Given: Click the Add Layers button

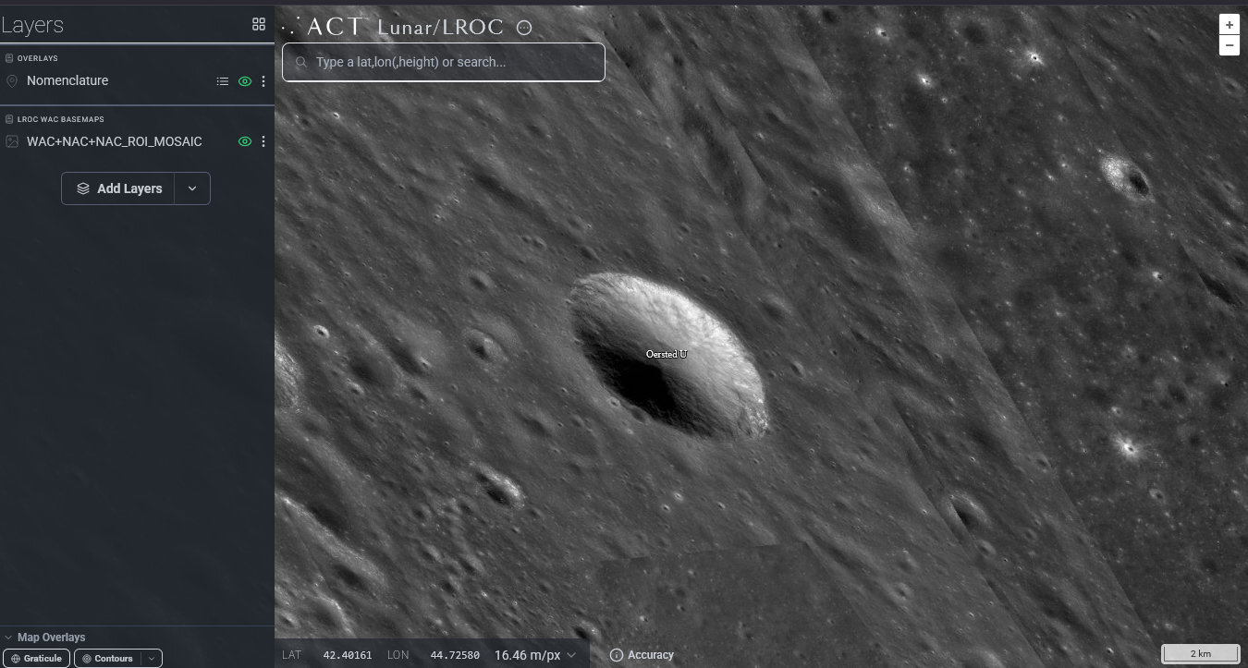Looking at the screenshot, I should [118, 188].
